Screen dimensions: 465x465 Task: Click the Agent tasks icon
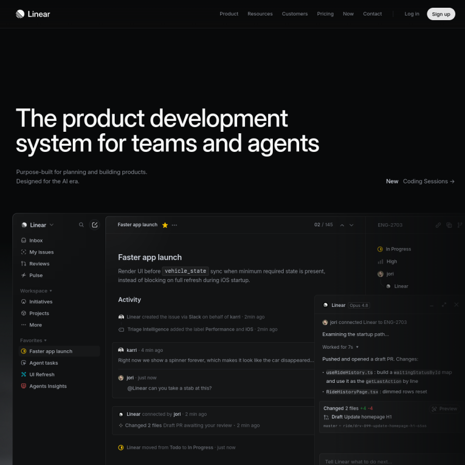[23, 363]
